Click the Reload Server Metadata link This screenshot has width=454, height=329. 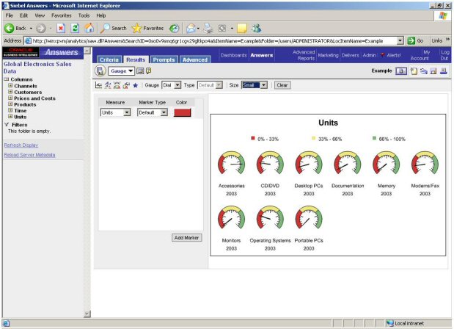tap(29, 155)
